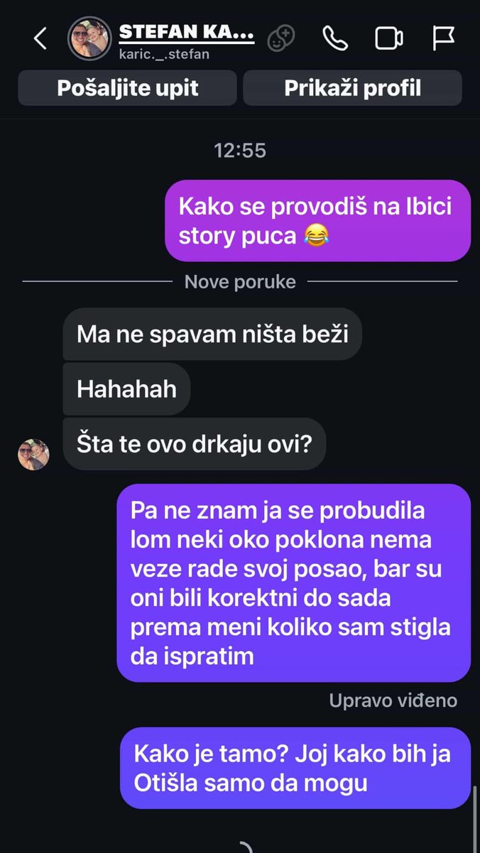The width and height of the screenshot is (480, 853).
Task: Tap the Prikaži profil button
Action: click(353, 88)
